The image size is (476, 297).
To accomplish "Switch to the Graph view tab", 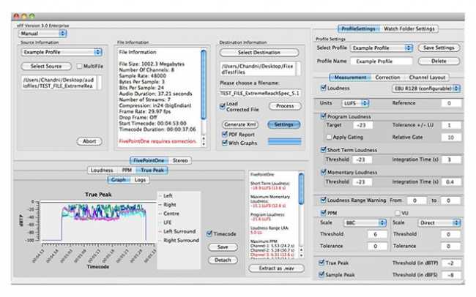I will 118,180.
